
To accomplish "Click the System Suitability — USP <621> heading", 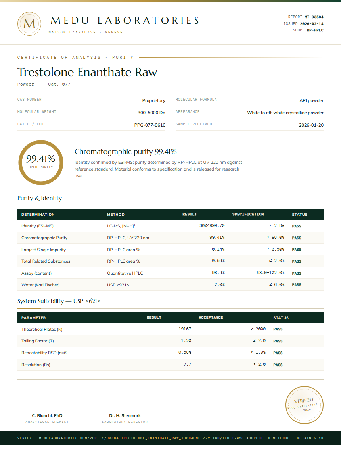I will coord(59,301).
